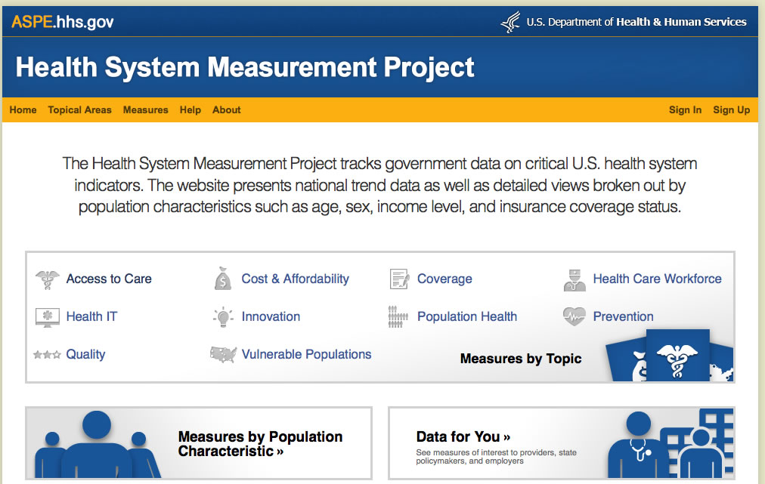This screenshot has height=484, width=765.
Task: Open the Access to Care topic link
Action: (x=109, y=279)
